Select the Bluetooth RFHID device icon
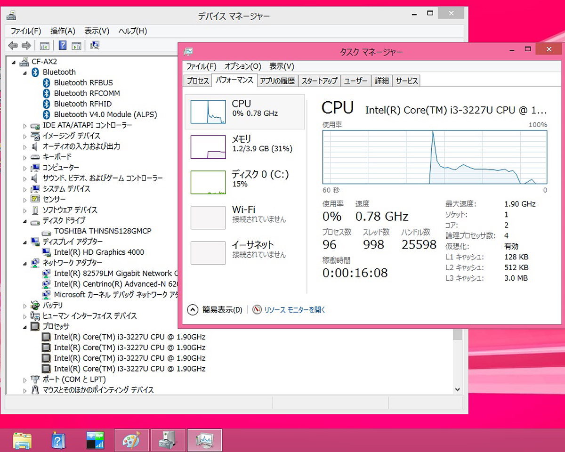 [x=46, y=104]
